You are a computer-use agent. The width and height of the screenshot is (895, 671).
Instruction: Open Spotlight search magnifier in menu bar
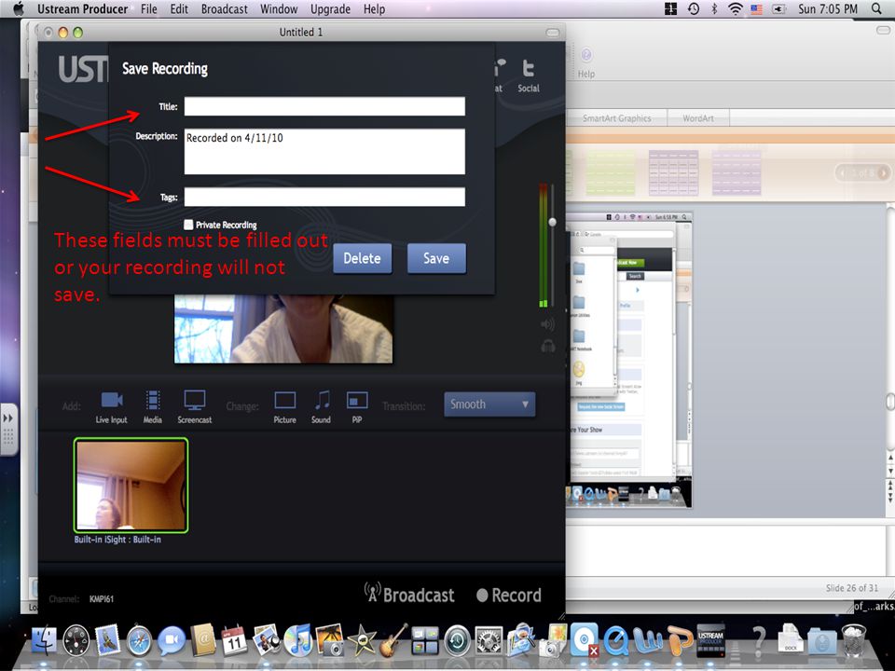click(x=876, y=8)
